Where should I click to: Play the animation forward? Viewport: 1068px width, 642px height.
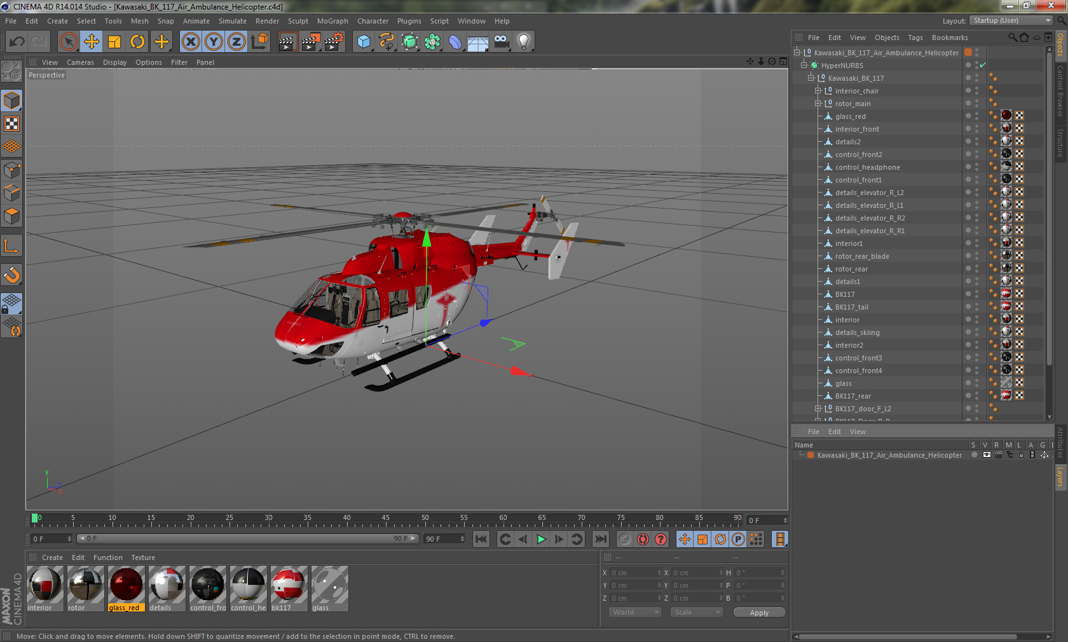pos(541,539)
